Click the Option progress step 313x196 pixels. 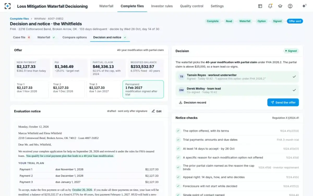pos(262,21)
